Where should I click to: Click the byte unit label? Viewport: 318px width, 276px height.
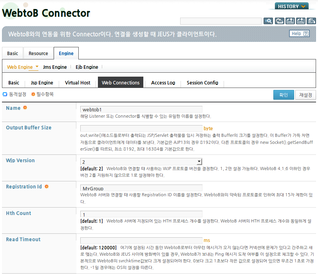[x=208, y=128]
